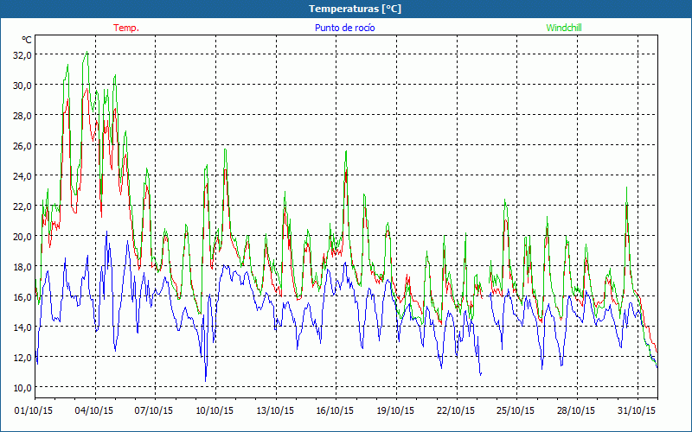Click the 32,0 y-axis value
This screenshot has height=432, width=692.
[22, 55]
